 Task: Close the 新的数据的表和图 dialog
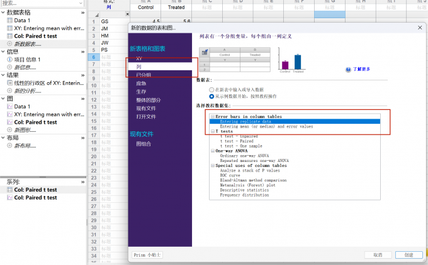point(420,28)
